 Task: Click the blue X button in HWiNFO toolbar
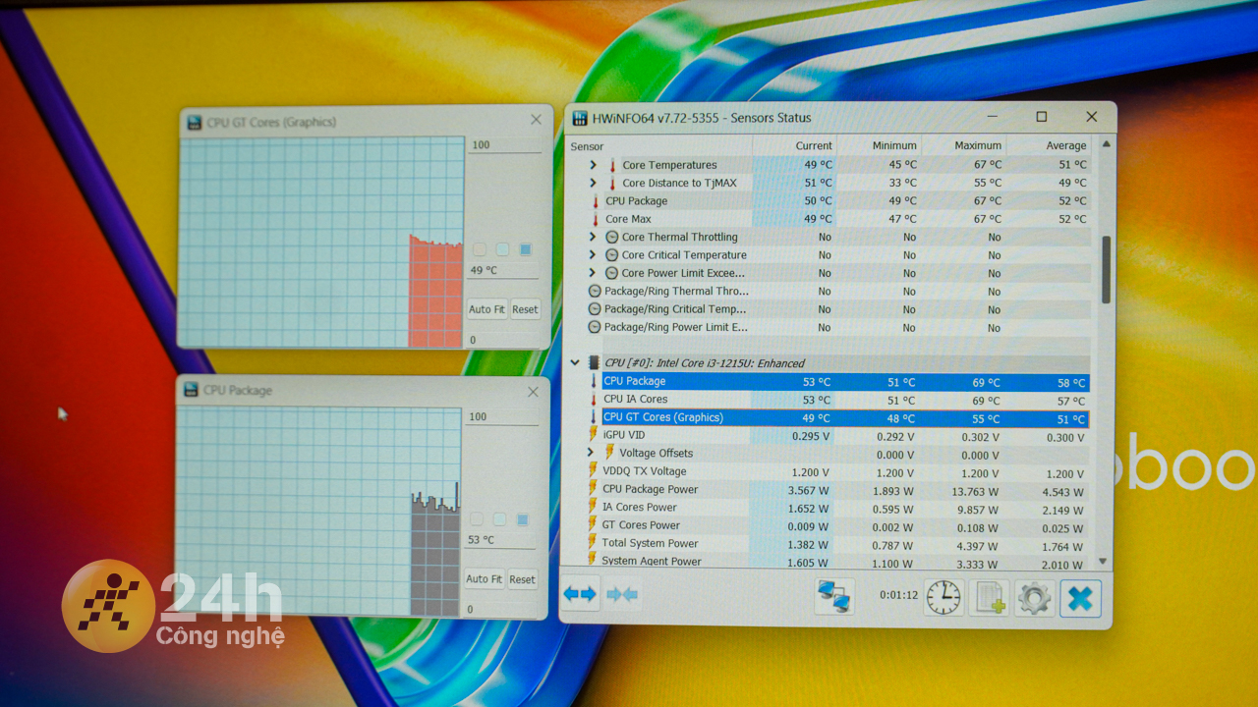(x=1080, y=598)
